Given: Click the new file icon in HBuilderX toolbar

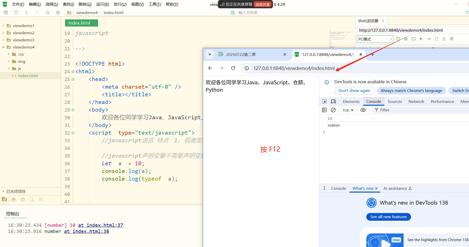Looking at the screenshot, I should point(6,13).
